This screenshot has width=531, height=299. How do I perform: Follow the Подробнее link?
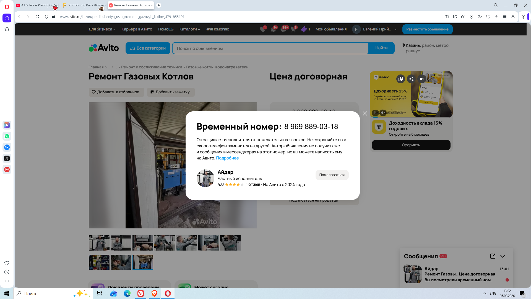(x=227, y=158)
